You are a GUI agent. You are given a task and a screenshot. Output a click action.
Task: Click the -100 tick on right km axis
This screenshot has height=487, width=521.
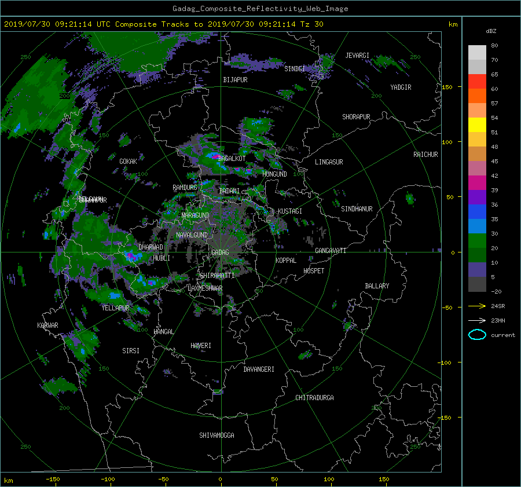click(x=446, y=362)
